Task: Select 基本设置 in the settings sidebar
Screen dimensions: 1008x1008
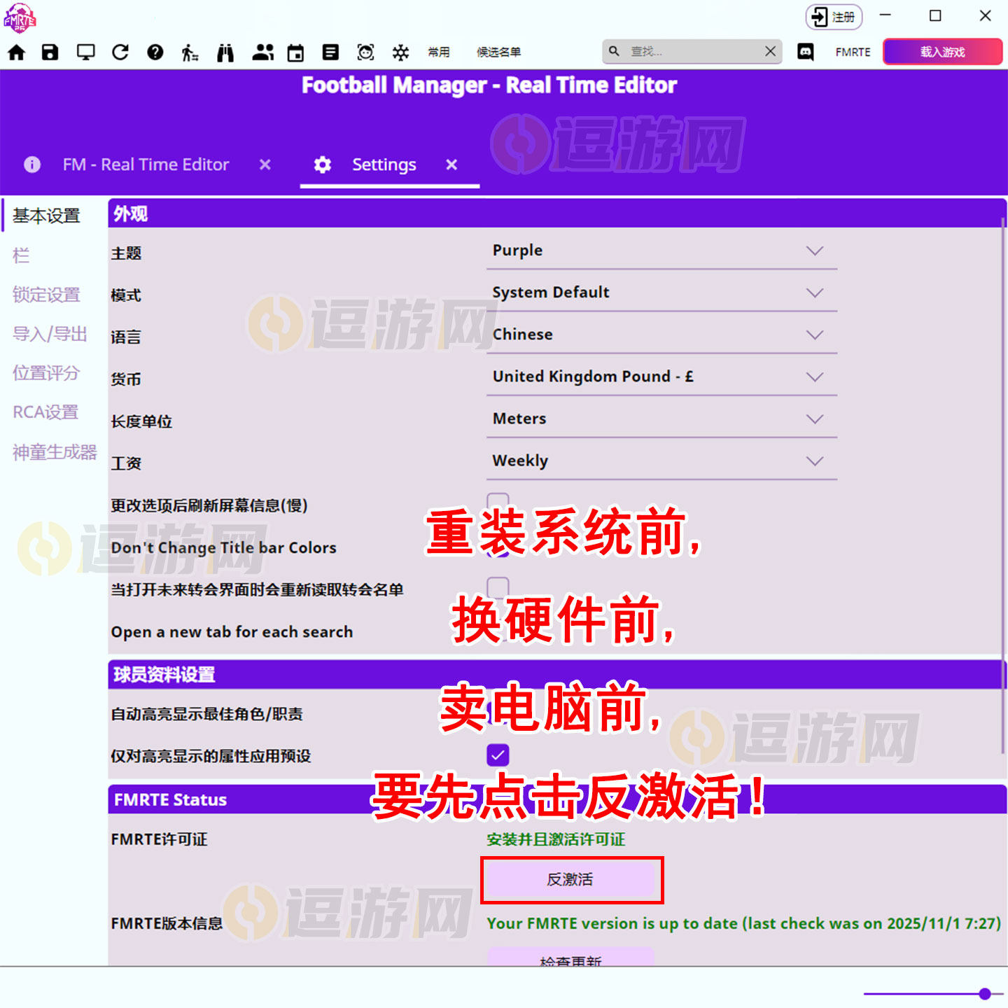Action: pyautogui.click(x=46, y=216)
